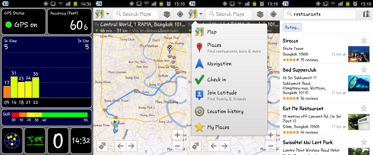This screenshot has width=373, height=155.
Task: Star Eat Me Restaurant
Action: point(364,108)
